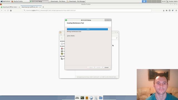Open a new Firefox tab

[43, 7]
